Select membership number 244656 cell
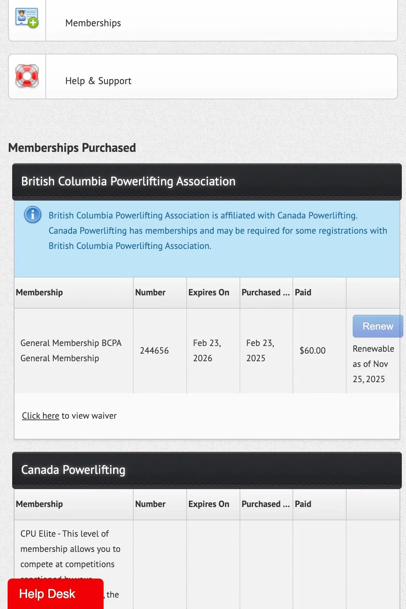406x609 pixels. (x=154, y=351)
